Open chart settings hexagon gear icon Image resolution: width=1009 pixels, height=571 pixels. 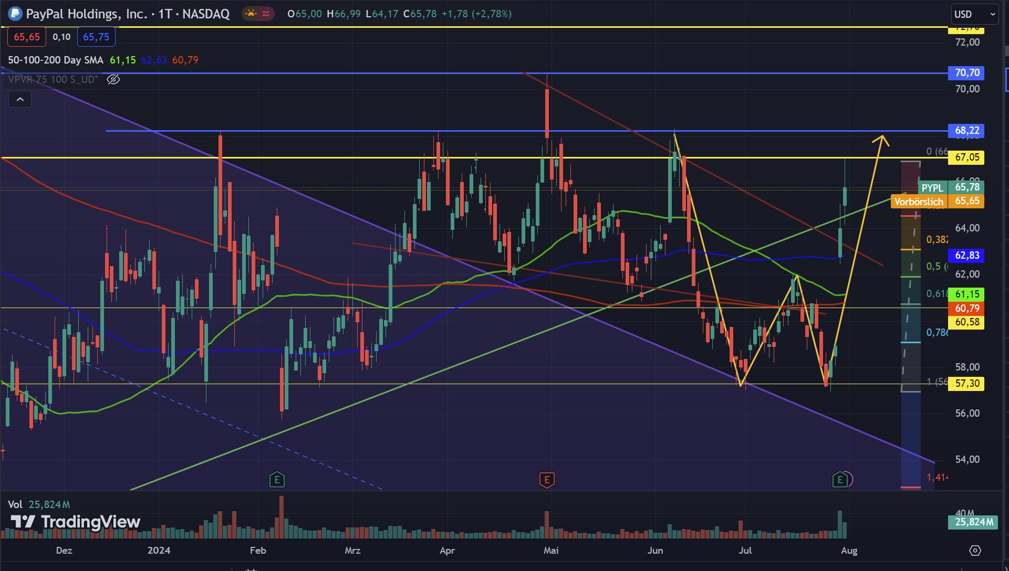(975, 551)
